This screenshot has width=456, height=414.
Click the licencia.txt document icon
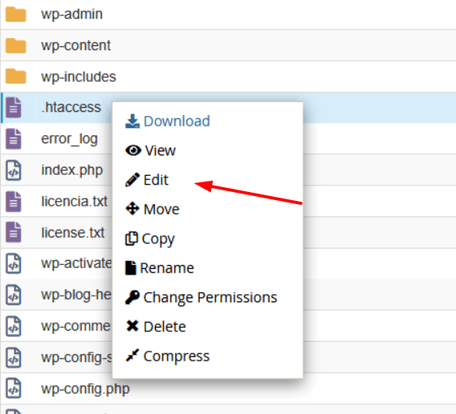pos(13,202)
